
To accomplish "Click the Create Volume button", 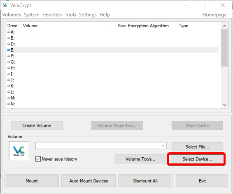I will point(37,125).
